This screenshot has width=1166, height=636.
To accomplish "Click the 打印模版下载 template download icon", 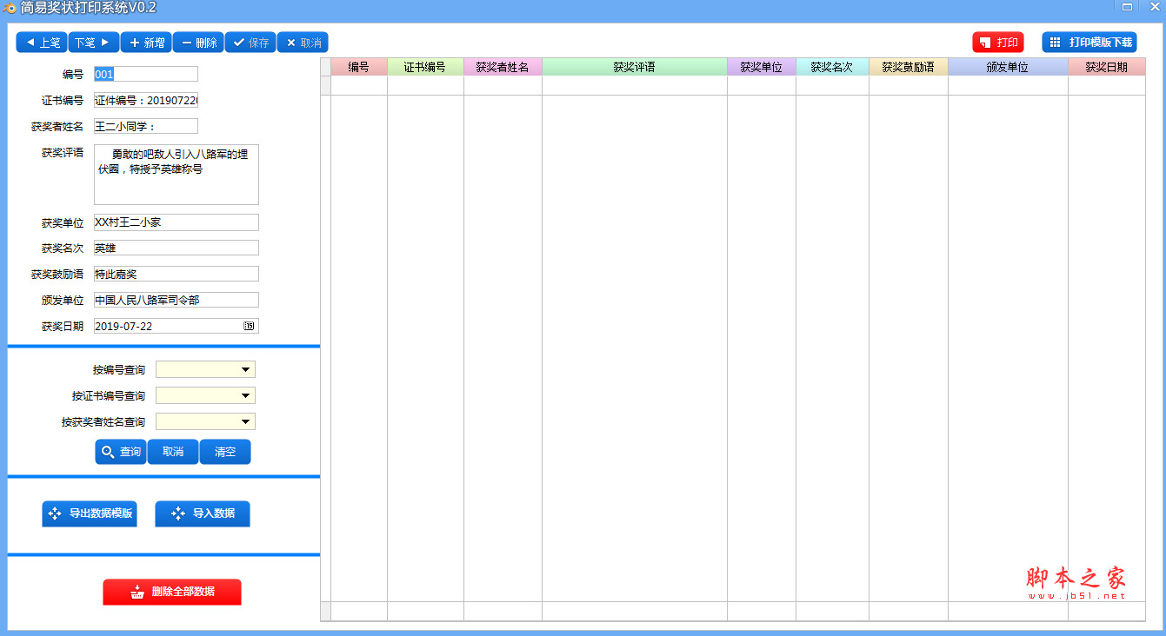I will pos(1056,42).
